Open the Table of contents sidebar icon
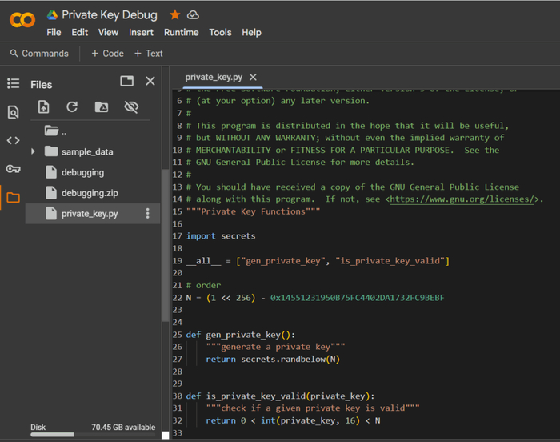The height and width of the screenshot is (442, 560). pyautogui.click(x=13, y=83)
